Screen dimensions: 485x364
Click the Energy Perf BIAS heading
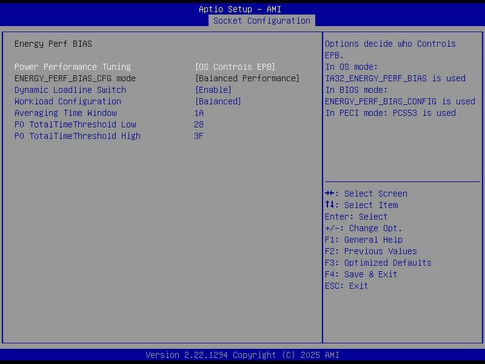point(53,44)
